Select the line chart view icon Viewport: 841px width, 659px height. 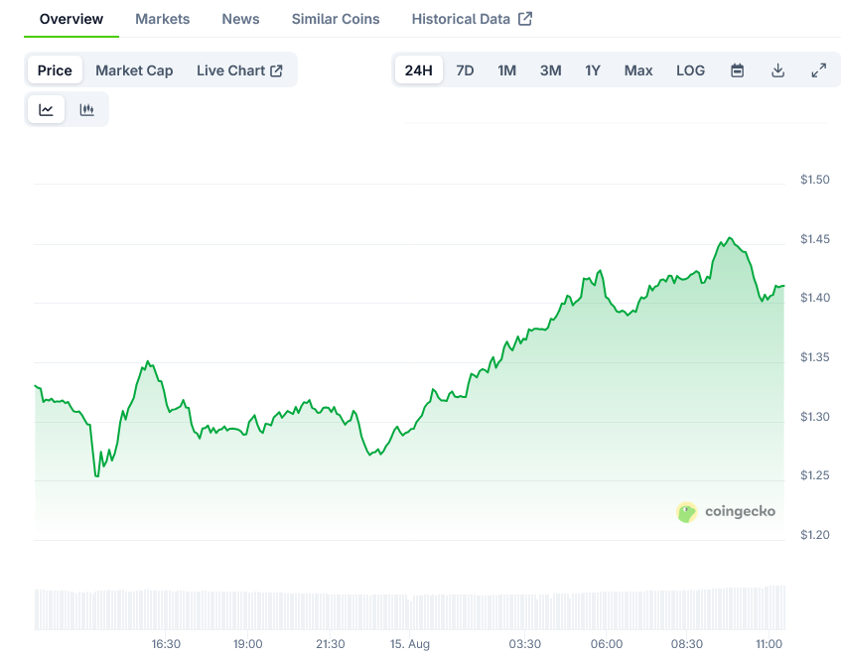coord(47,110)
